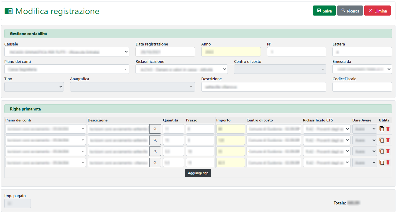Click the red trash icon in third row
397x213 pixels.
pos(388,151)
